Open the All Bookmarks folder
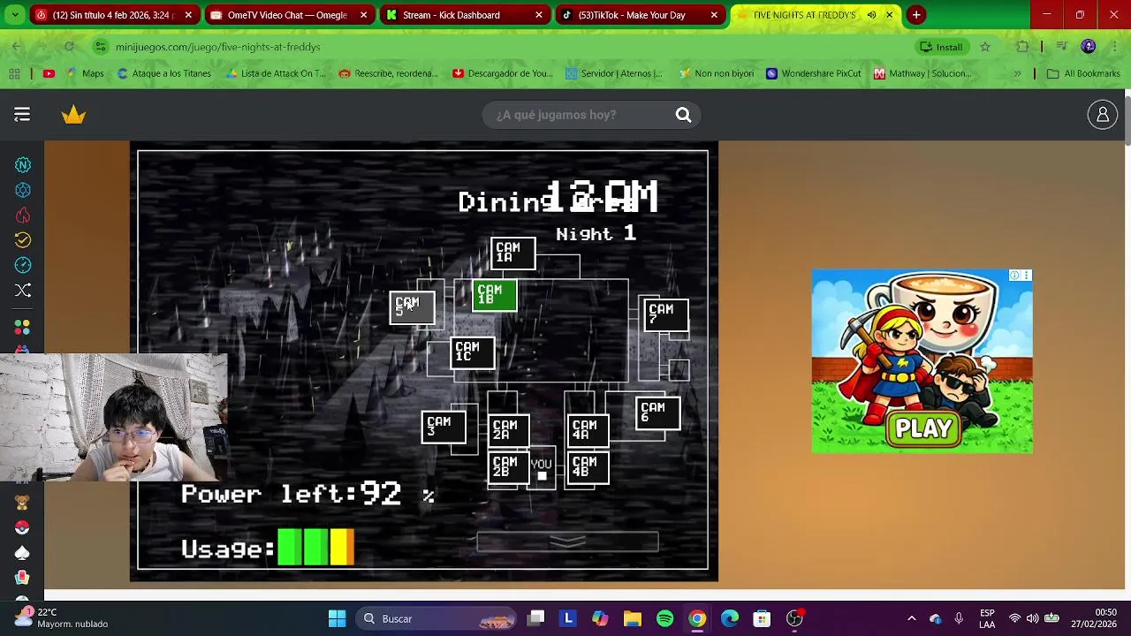1131x636 pixels. 1083,73
